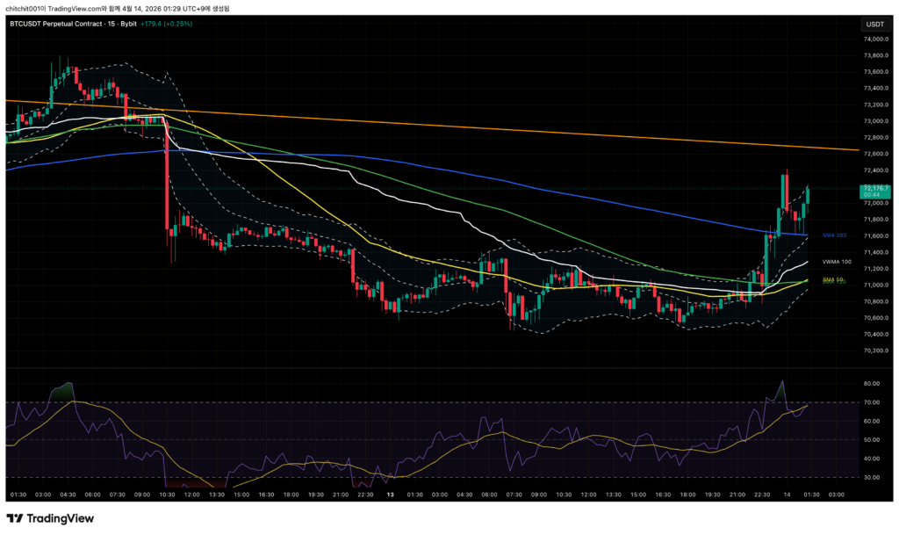Click the RSI 70.00 level label
The image size is (899, 535).
pos(873,402)
